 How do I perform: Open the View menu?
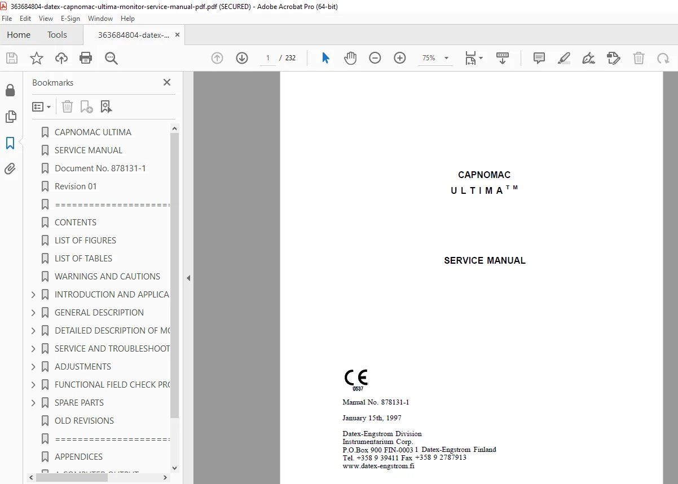(46, 19)
